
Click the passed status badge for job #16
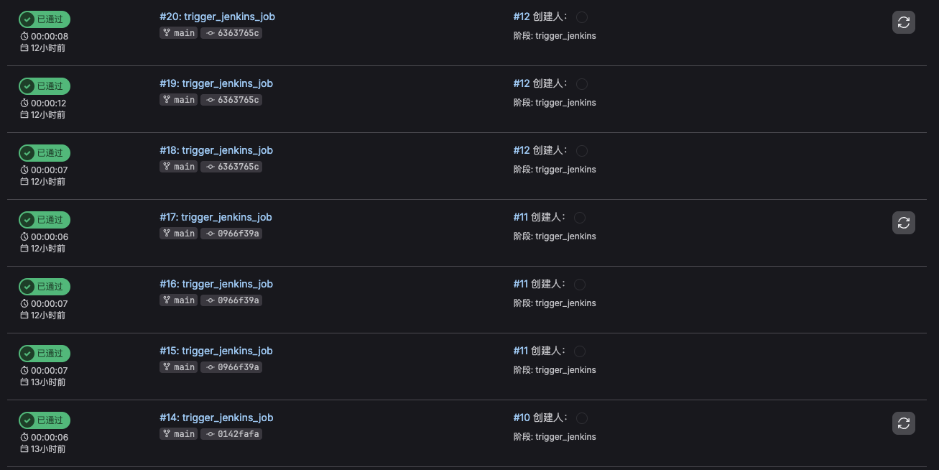pos(45,287)
